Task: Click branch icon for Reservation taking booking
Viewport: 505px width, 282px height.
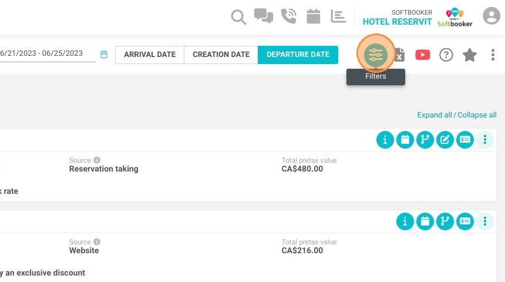Action: tap(425, 140)
